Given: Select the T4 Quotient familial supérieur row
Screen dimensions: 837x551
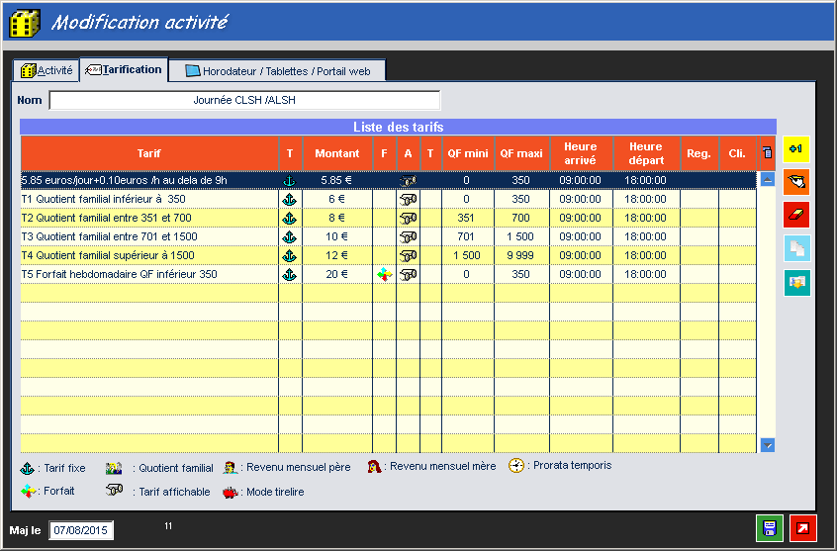Looking at the screenshot, I should [148, 256].
